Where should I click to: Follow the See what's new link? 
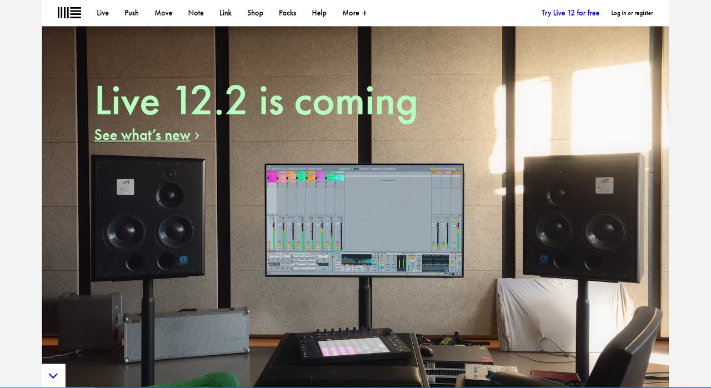147,135
